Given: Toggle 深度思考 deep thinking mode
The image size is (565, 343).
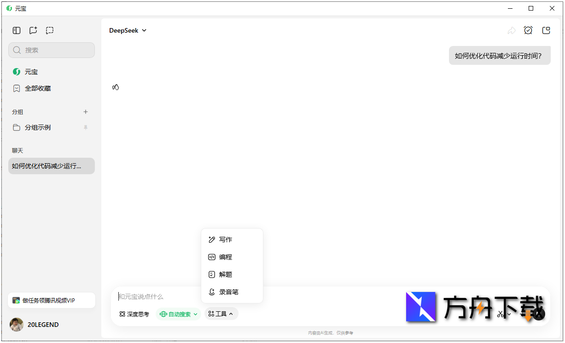Looking at the screenshot, I should click(134, 314).
